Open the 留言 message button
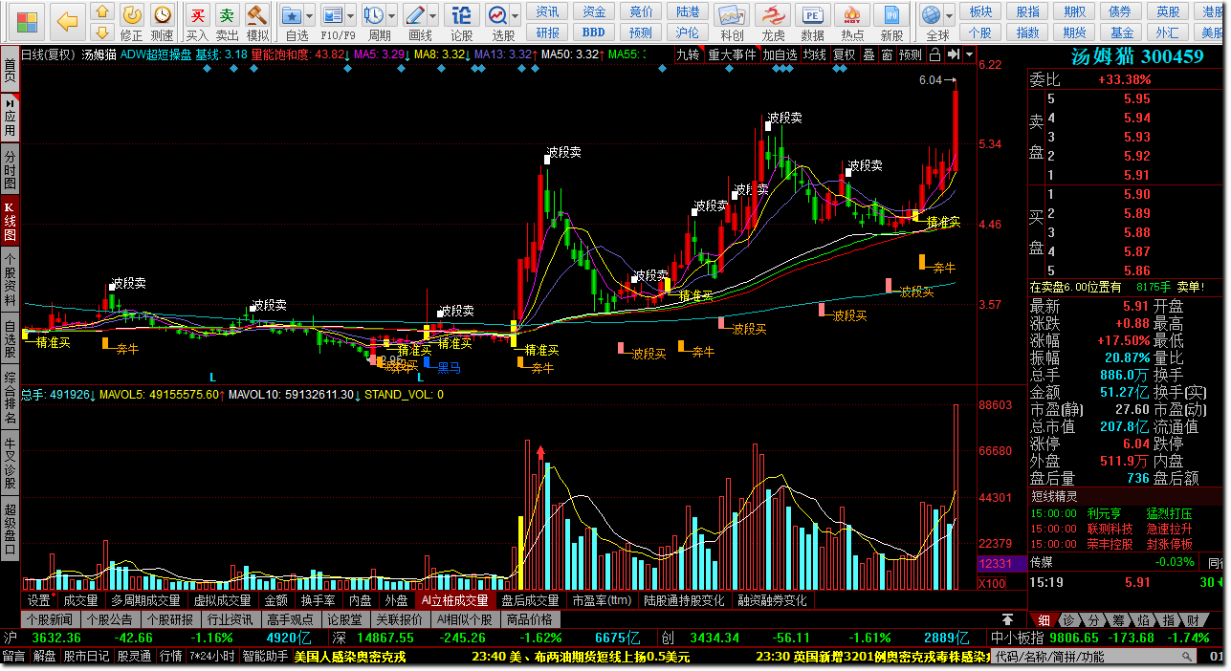This screenshot has height=671, width=1231. click(13, 656)
